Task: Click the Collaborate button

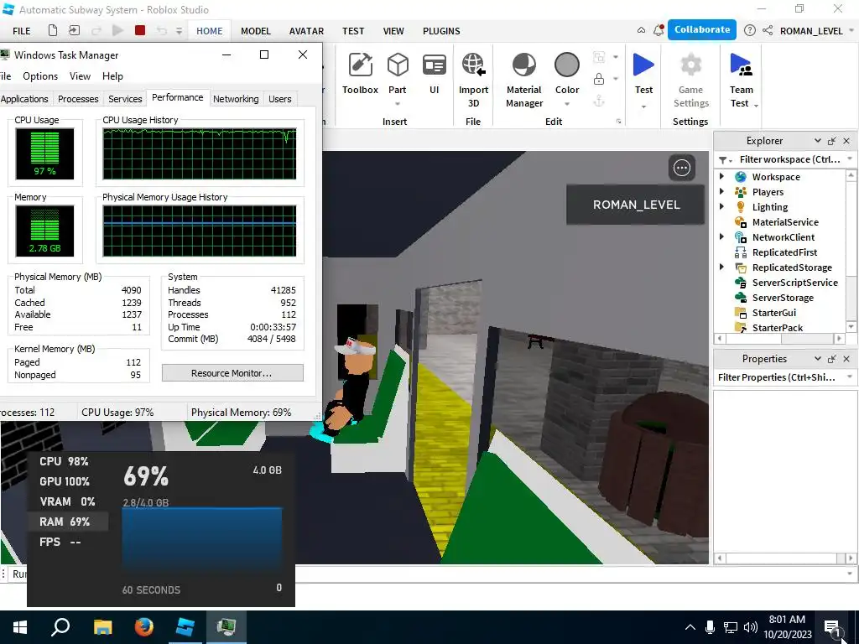Action: [702, 29]
